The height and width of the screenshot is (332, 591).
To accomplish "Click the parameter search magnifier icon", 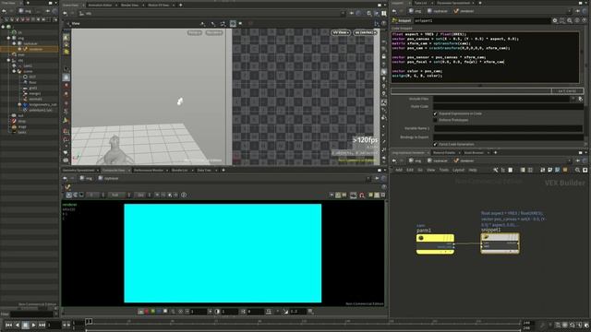I will 570,20.
